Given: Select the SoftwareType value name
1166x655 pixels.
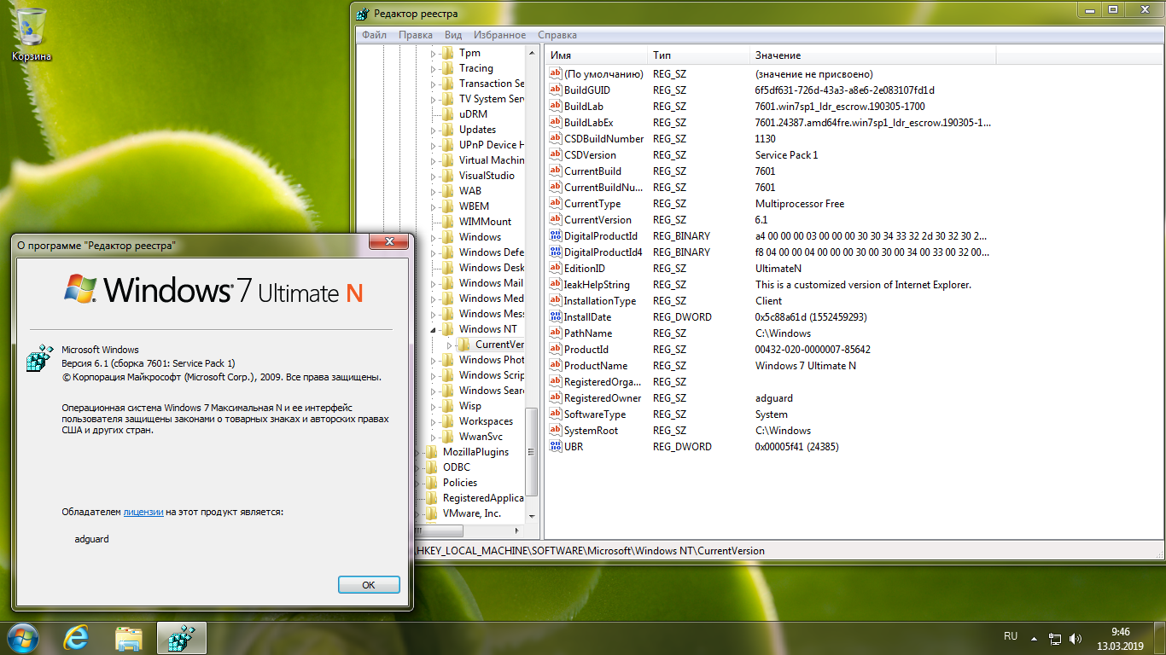Looking at the screenshot, I should pos(595,414).
